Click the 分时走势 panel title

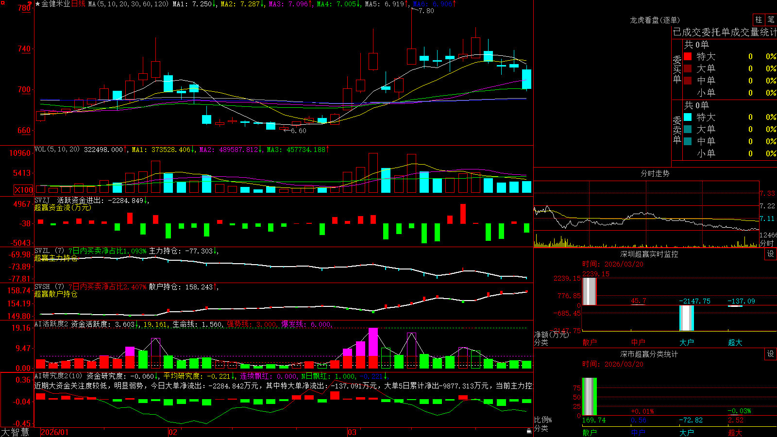pos(655,173)
